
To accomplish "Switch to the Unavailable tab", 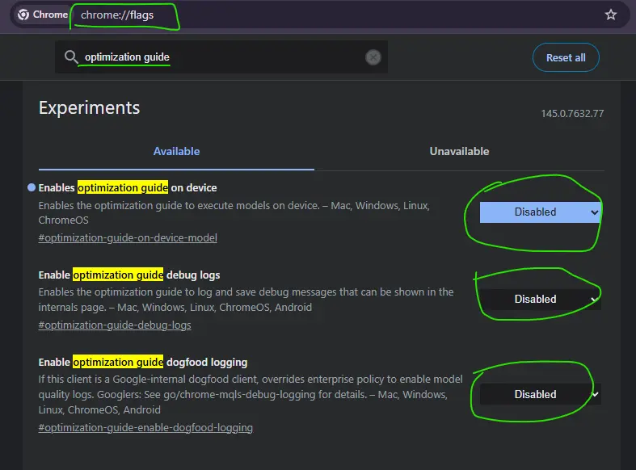I will click(x=459, y=151).
